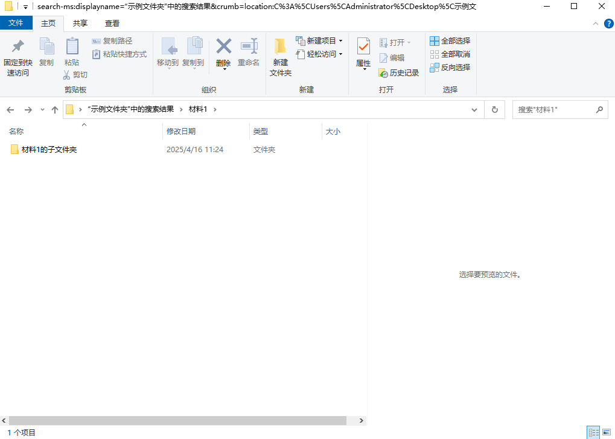
Task: Click the Invert Selection button
Action: (450, 68)
